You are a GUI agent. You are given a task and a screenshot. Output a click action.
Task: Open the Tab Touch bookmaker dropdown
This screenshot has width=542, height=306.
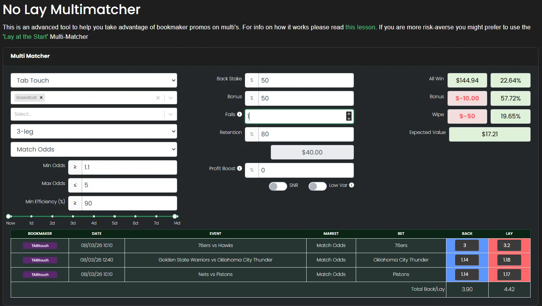pos(94,80)
